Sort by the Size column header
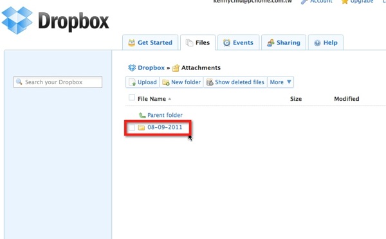The height and width of the screenshot is (239, 386). point(296,99)
